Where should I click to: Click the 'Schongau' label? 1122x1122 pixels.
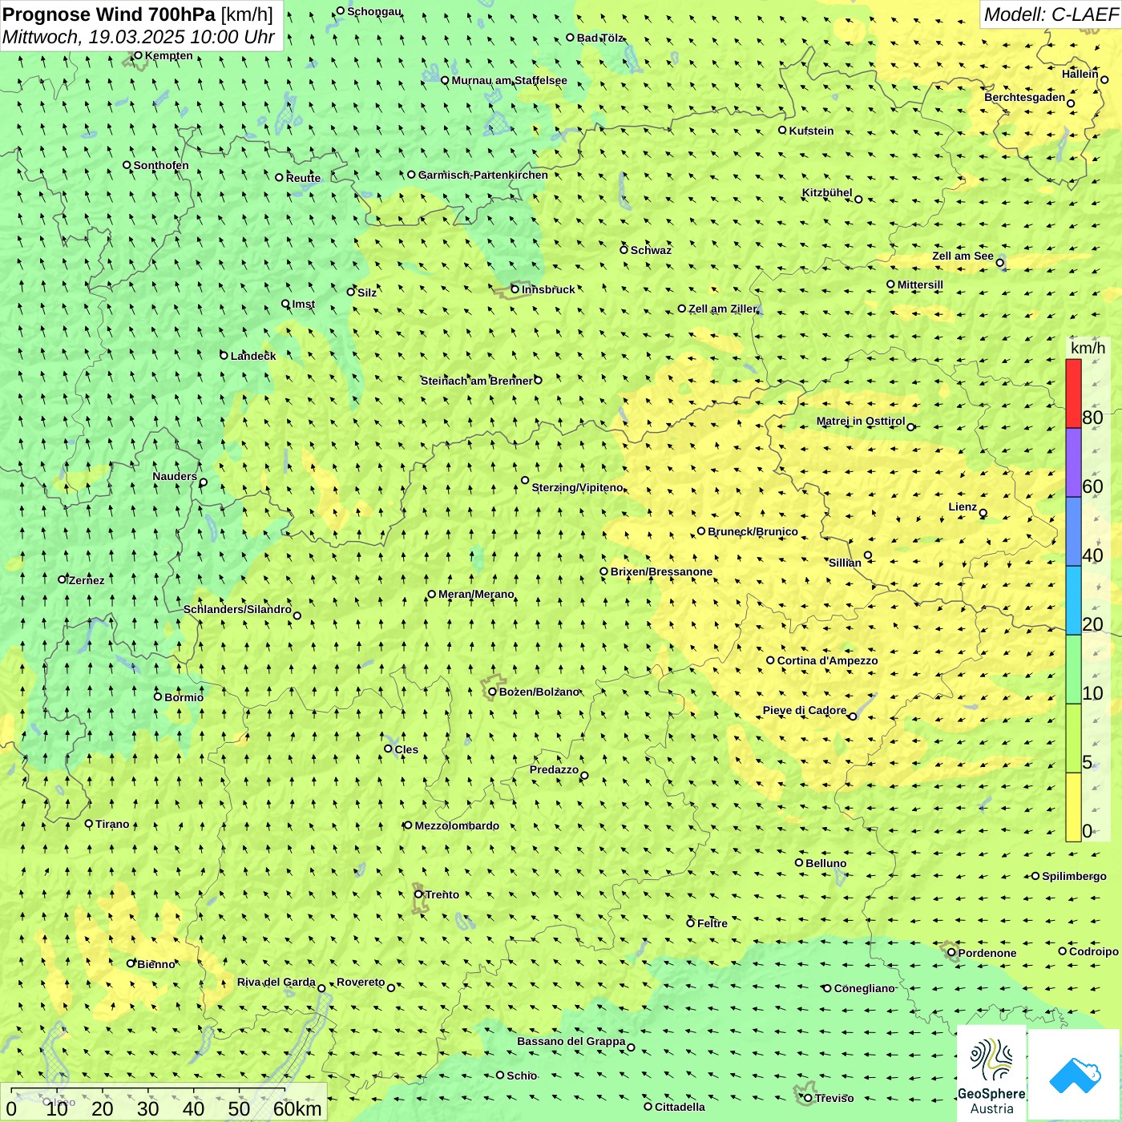pos(374,11)
